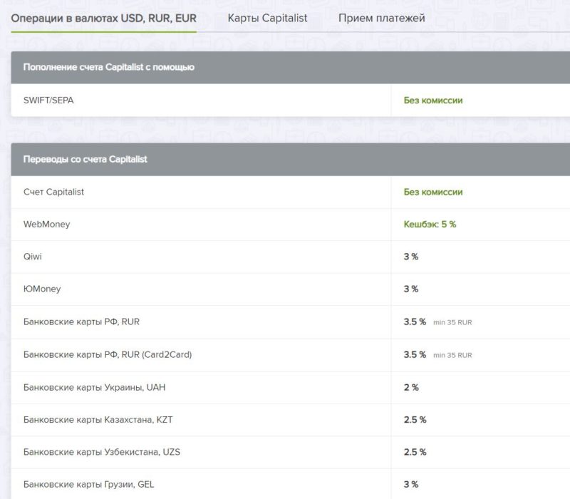Select the 'Счет Capitalist' row label
This screenshot has height=499, width=570.
click(x=53, y=192)
